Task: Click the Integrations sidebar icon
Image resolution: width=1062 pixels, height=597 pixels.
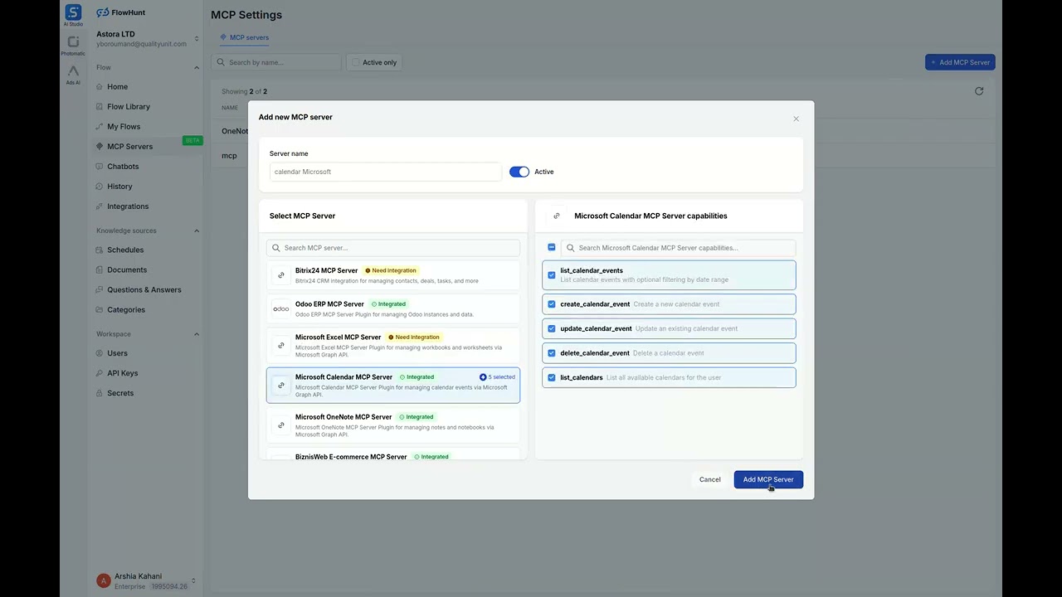Action: [100, 206]
